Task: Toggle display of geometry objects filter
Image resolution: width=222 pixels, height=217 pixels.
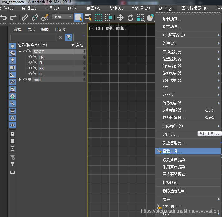Action: point(12,46)
